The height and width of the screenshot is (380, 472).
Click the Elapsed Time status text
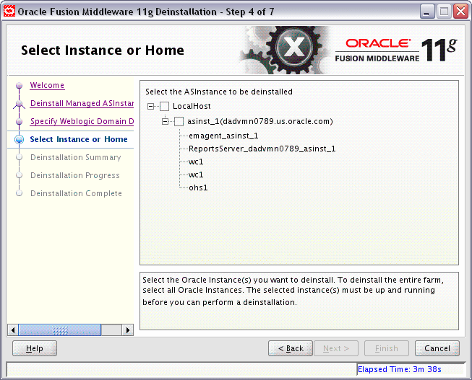[400, 369]
